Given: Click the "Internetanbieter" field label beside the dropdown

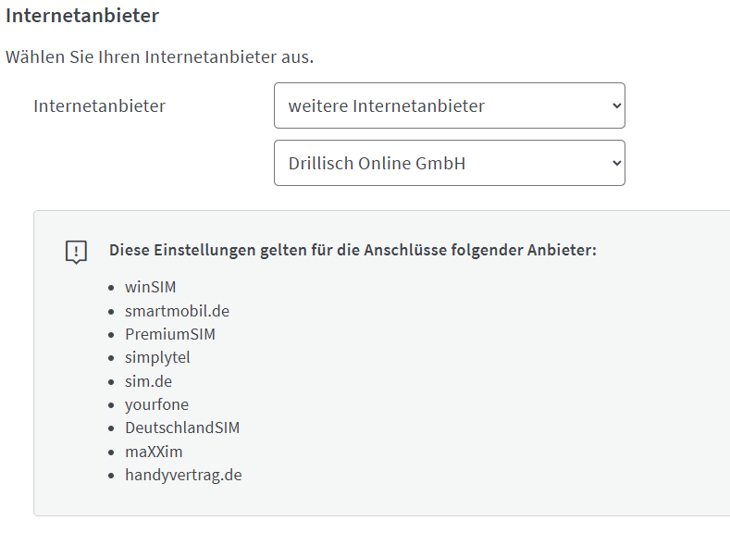Looking at the screenshot, I should coord(99,105).
